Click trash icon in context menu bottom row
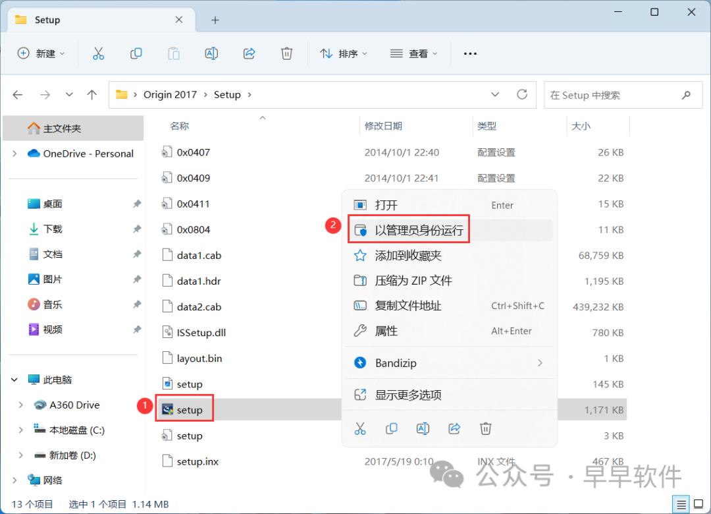This screenshot has height=514, width=711. pyautogui.click(x=486, y=429)
